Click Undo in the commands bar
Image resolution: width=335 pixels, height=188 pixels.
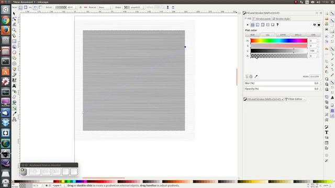(327, 49)
